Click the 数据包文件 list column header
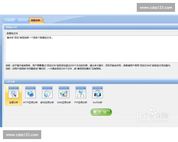 (x=92, y=33)
